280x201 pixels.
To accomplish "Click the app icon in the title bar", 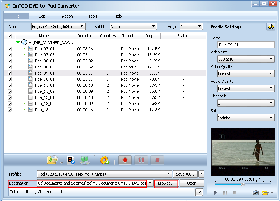I will click(x=8, y=6).
